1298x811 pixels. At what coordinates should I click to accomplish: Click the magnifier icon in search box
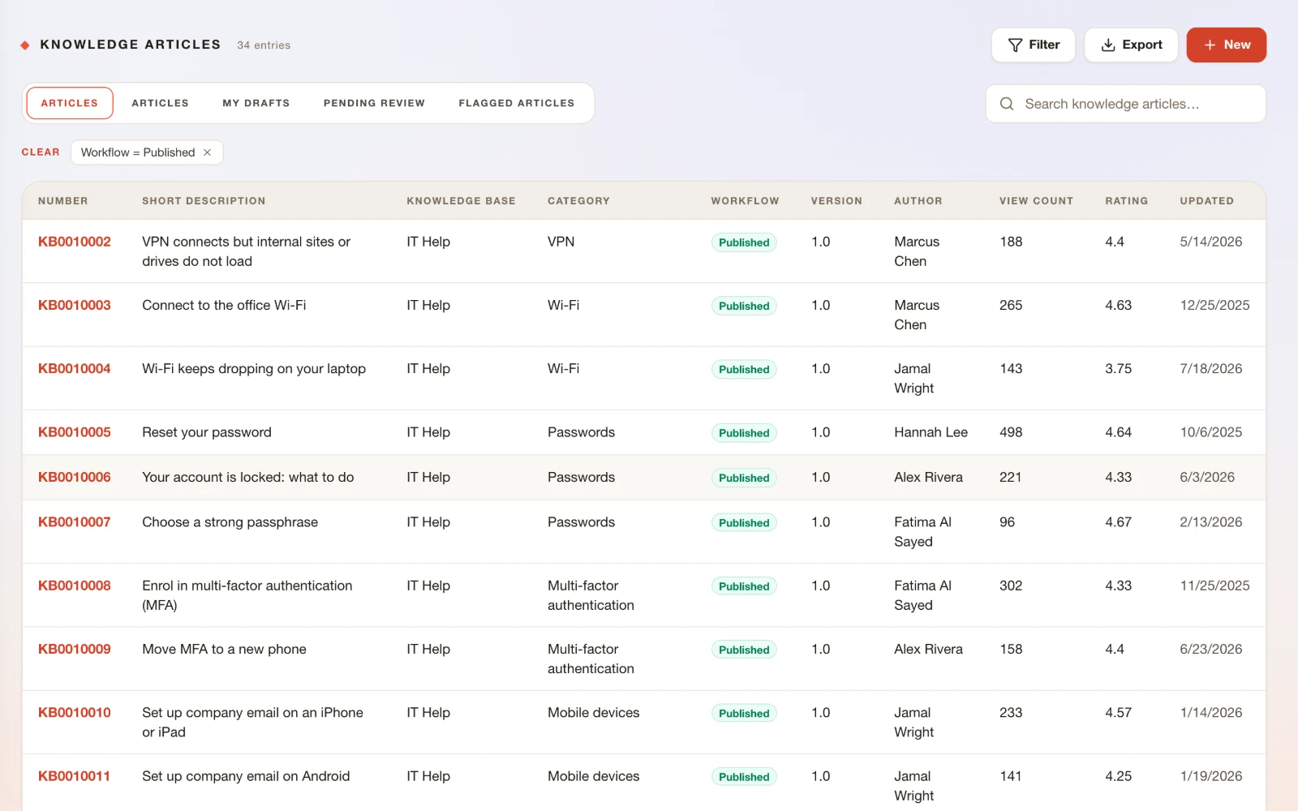(1007, 104)
